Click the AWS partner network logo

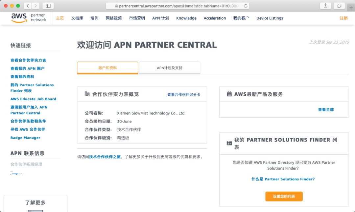click(x=29, y=18)
